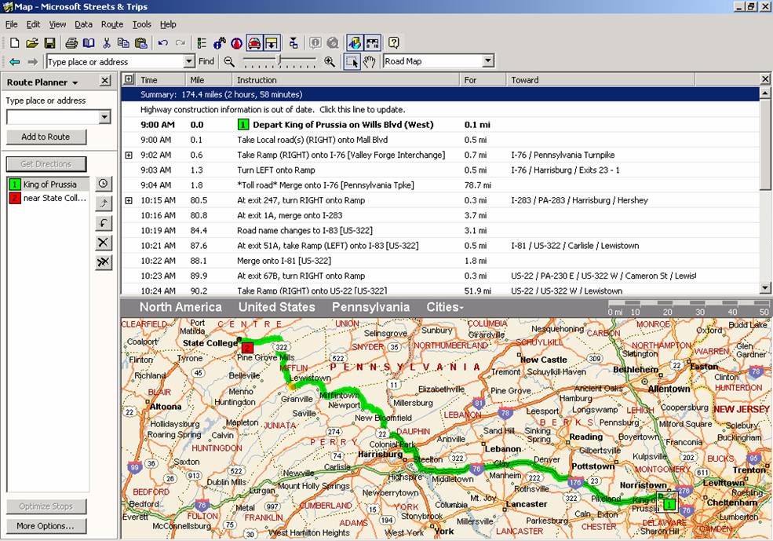
Task: Open the Help menu
Action: click(168, 24)
